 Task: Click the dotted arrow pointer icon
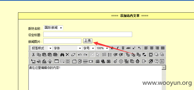(x=98, y=55)
